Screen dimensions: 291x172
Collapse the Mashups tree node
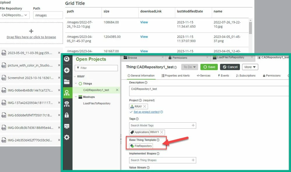tap(76, 97)
